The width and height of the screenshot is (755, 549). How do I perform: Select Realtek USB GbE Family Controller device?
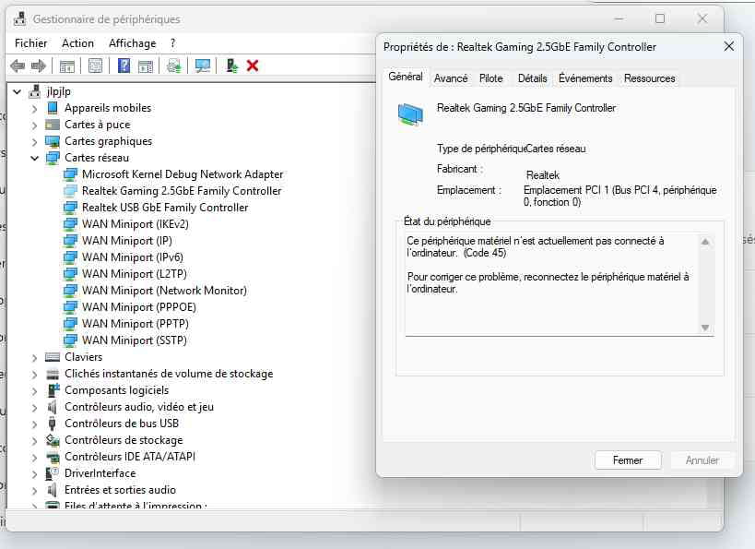pos(164,208)
